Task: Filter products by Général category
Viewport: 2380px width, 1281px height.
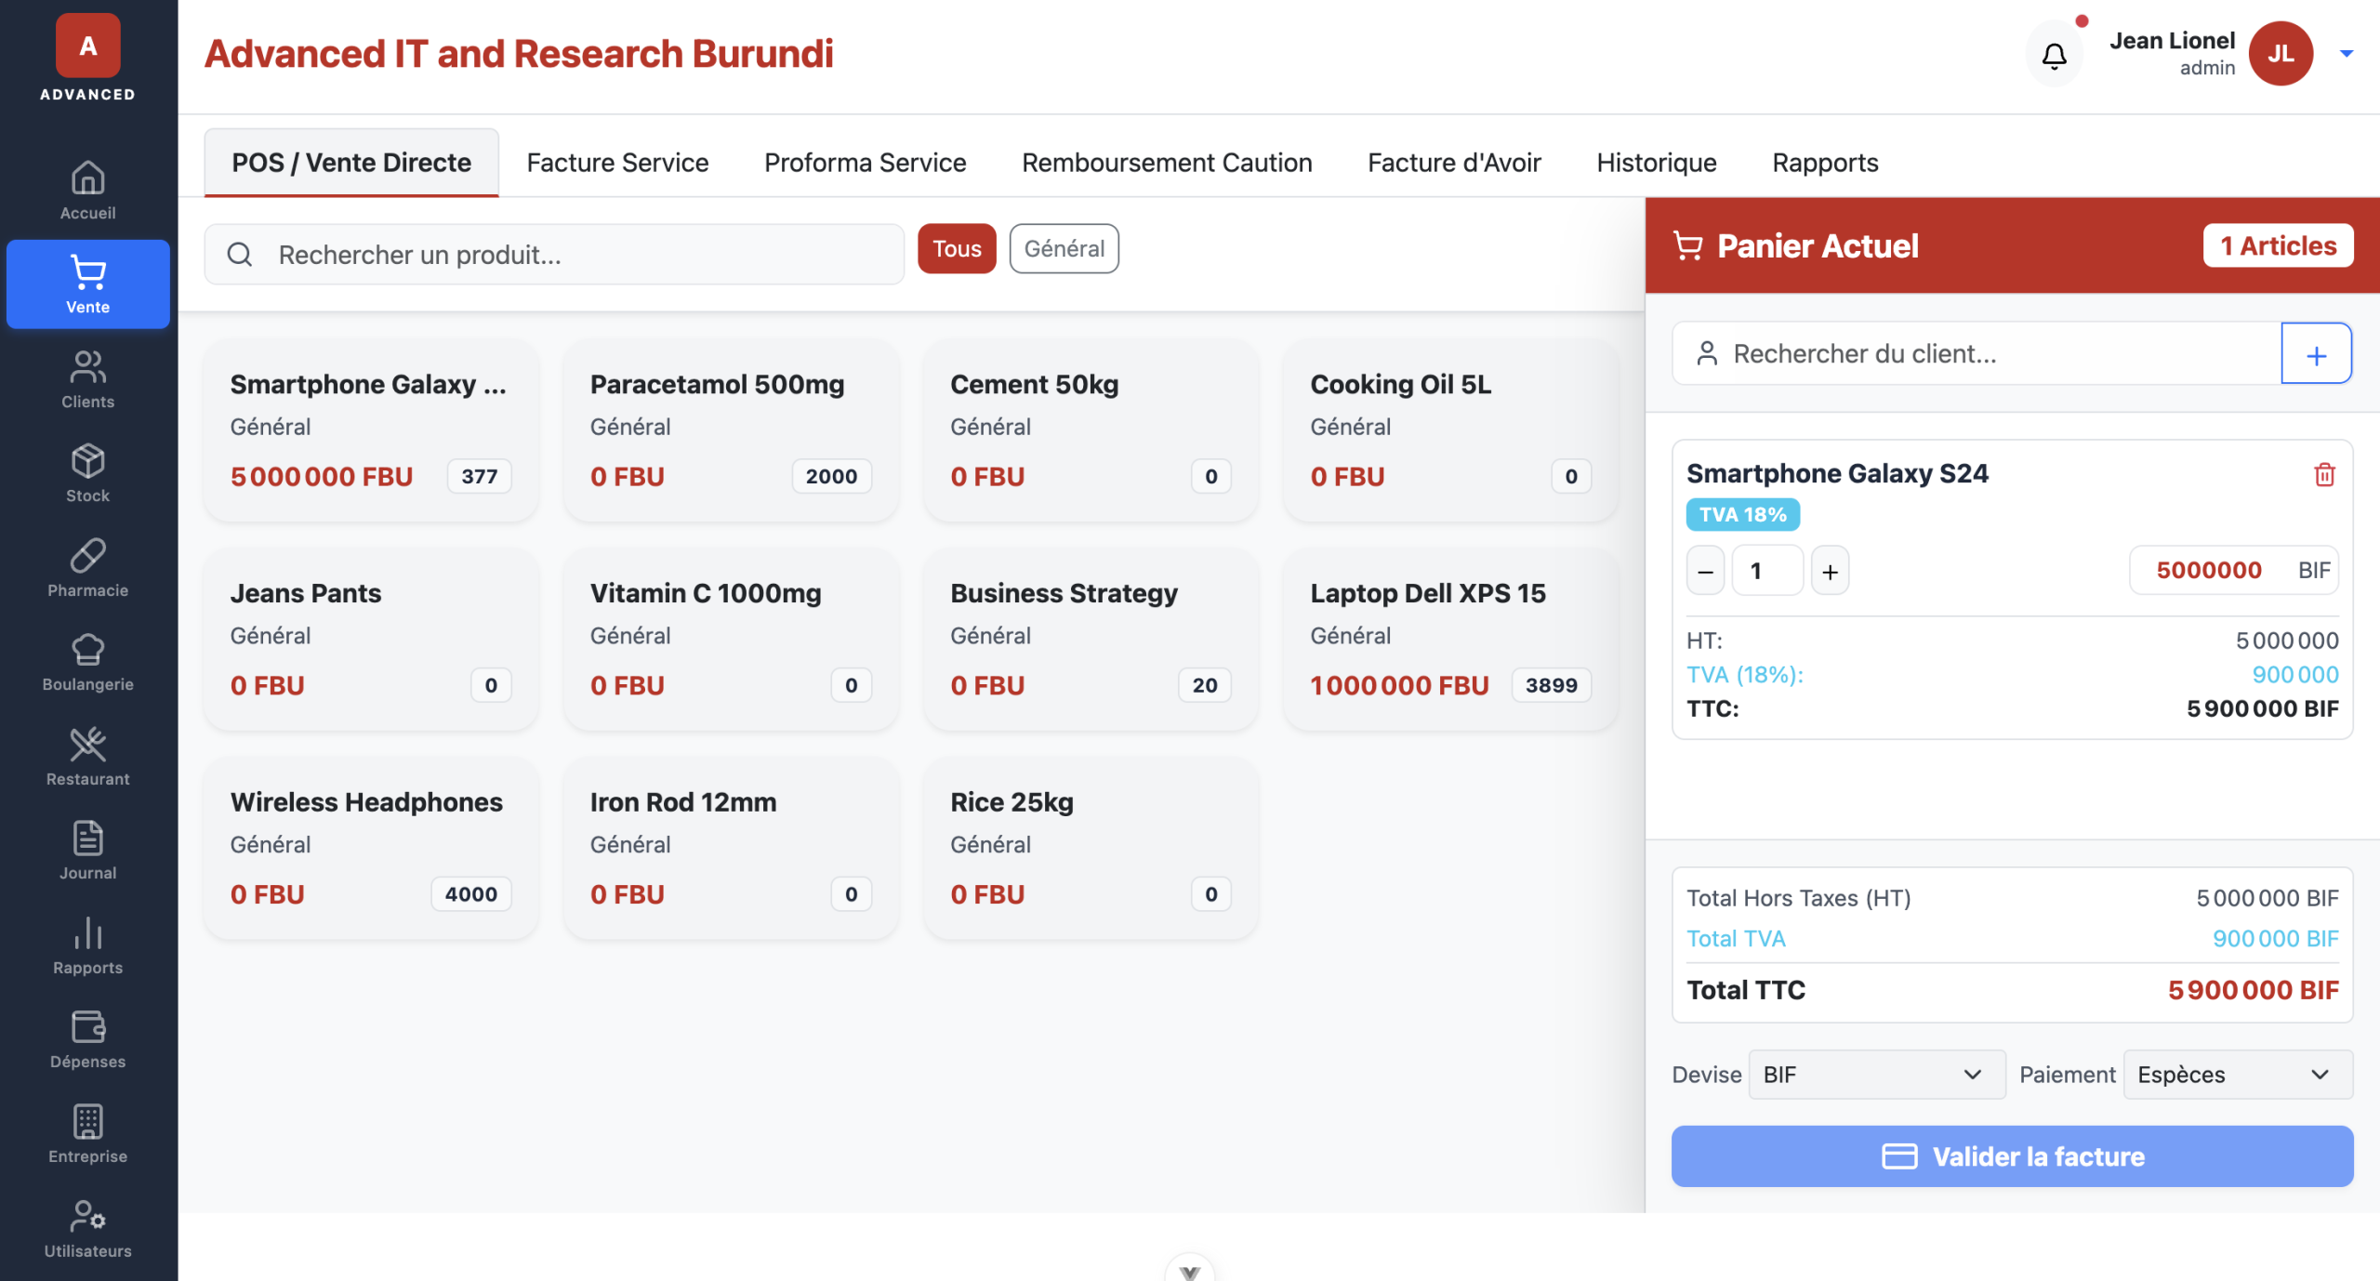Action: 1064,249
